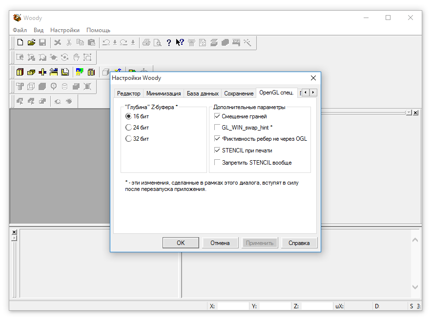
Task: Click the red-yellow cross joint icon
Action: point(42,72)
